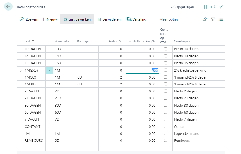Open Kredietbeperking % column header menu
Screen dimensions: 241x154
click(142, 41)
